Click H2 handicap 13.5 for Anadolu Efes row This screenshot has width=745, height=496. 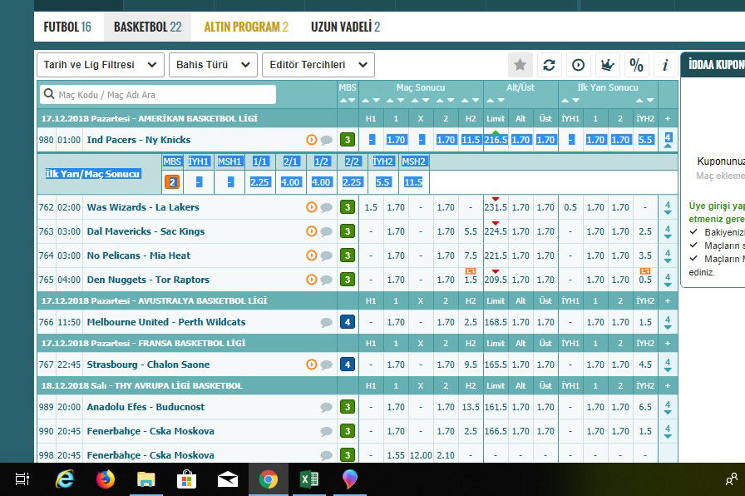pos(471,407)
